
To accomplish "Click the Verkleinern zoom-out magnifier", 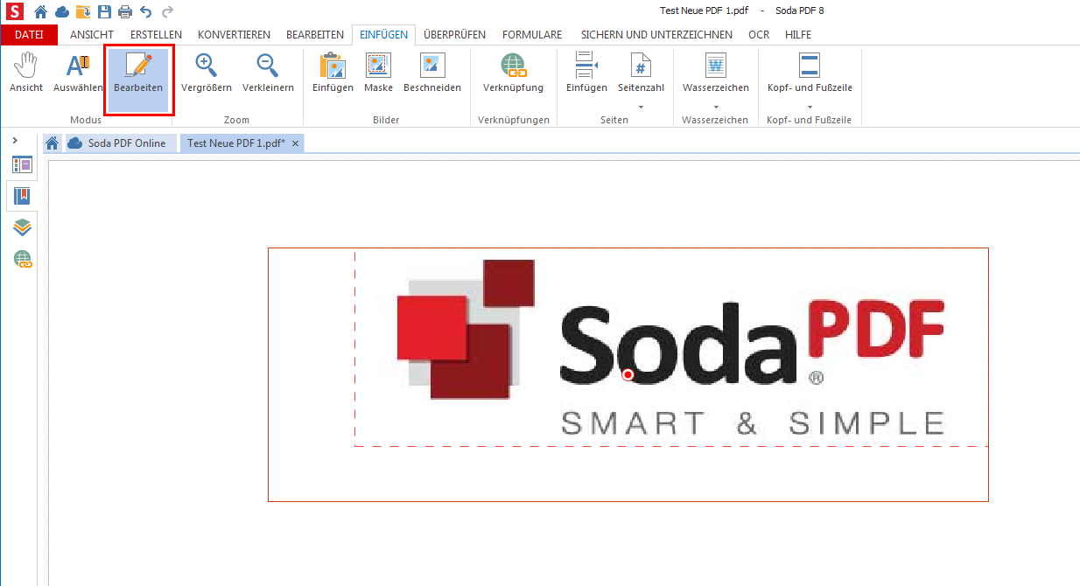I will 268,73.
